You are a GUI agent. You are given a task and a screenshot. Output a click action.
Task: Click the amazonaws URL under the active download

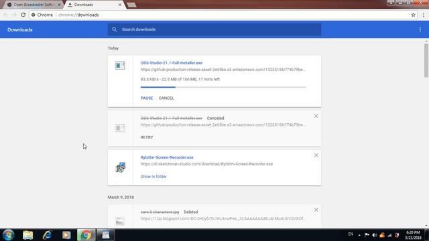coord(223,70)
